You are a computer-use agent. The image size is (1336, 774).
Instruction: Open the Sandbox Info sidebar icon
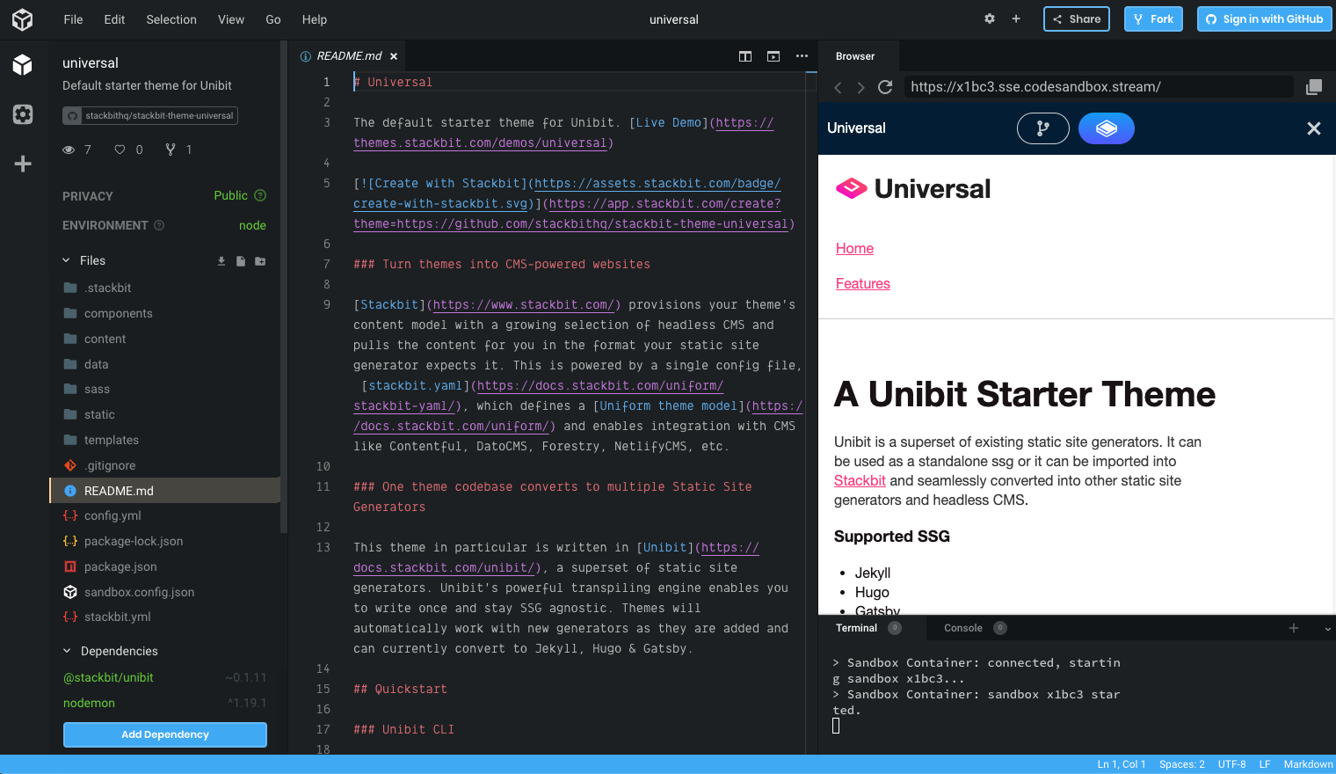[23, 64]
